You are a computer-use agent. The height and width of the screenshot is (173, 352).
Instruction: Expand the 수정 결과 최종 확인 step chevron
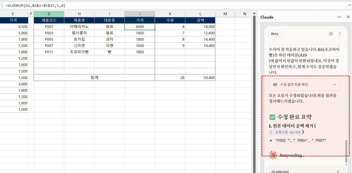pyautogui.click(x=335, y=85)
